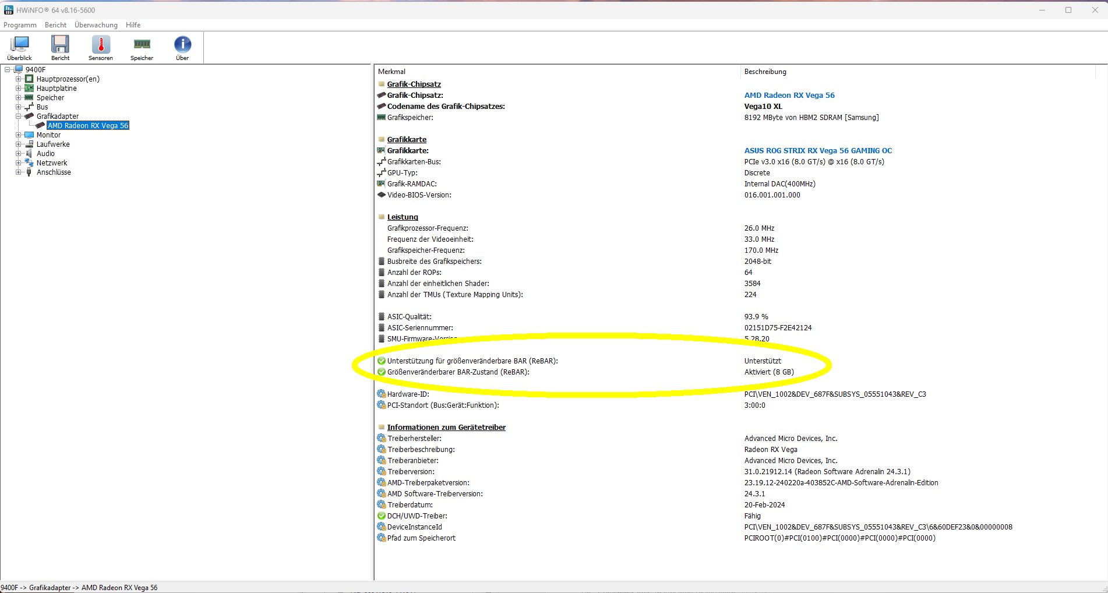Viewport: 1108px width, 593px height.
Task: Click the green check icon beside DCH/UWD-Treiber
Action: point(382,516)
